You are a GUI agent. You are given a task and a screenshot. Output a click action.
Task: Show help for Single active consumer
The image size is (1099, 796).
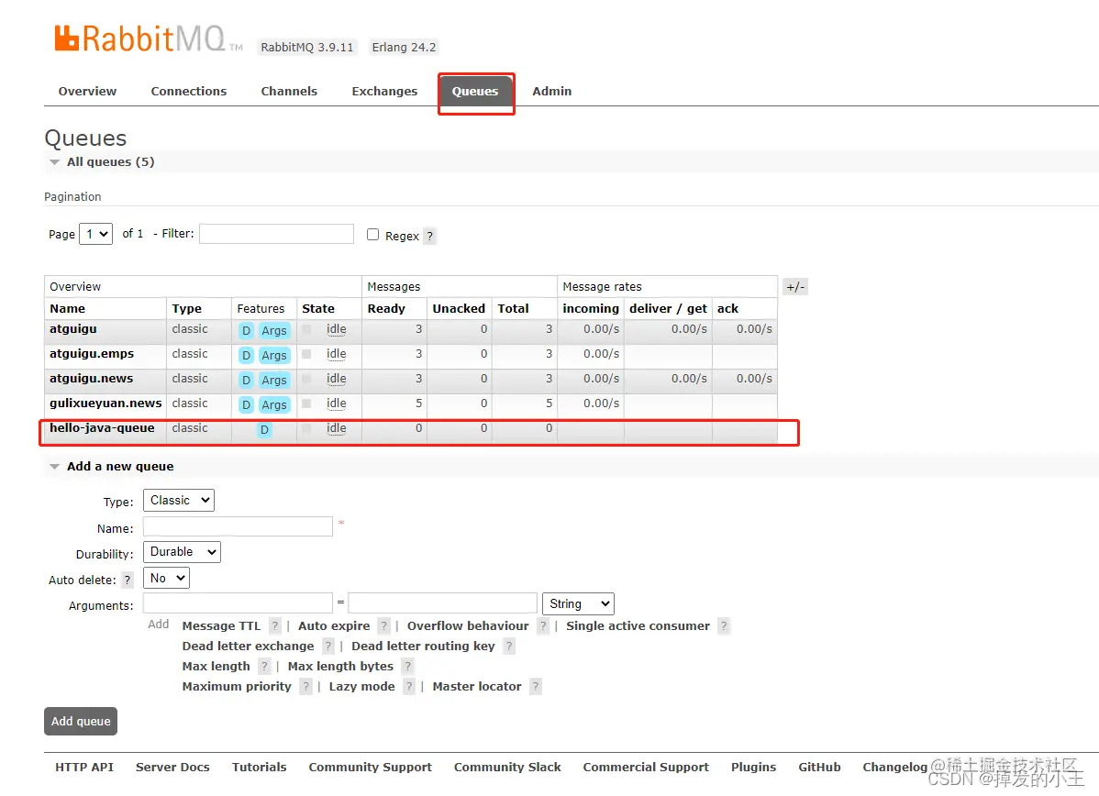pos(724,625)
